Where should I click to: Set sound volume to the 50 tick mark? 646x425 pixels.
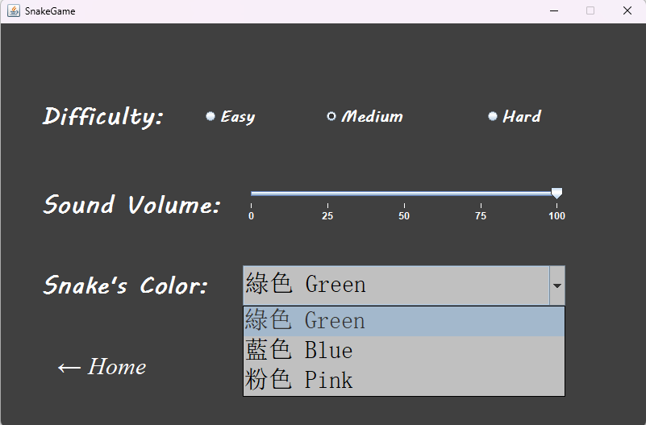click(x=404, y=194)
